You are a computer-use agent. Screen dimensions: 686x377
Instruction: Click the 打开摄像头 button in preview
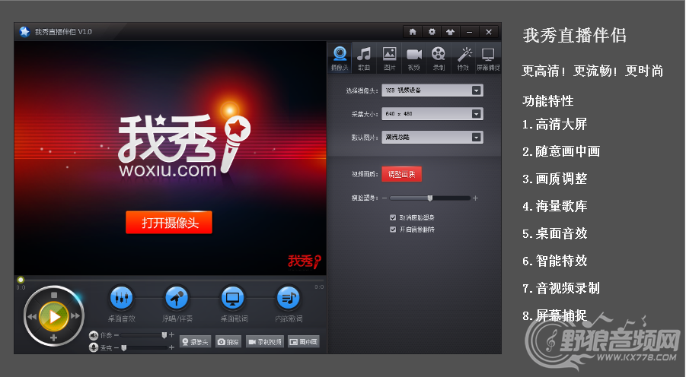click(x=169, y=223)
